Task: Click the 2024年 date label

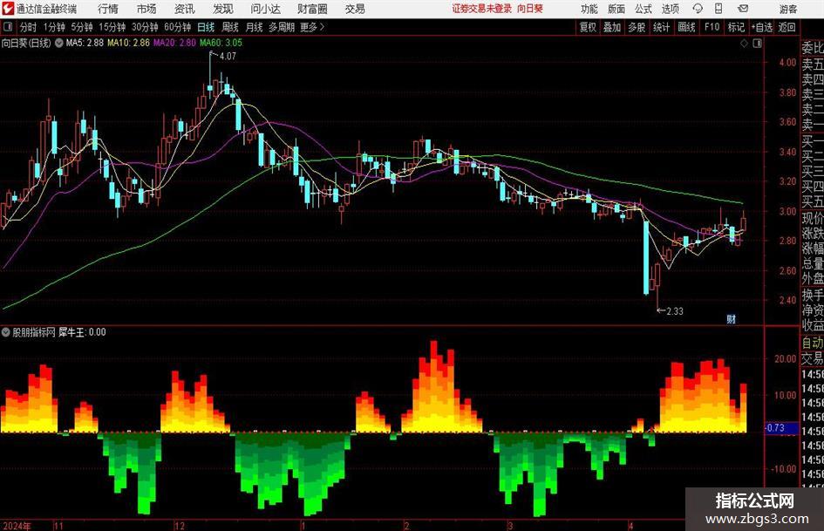Action: (x=17, y=526)
